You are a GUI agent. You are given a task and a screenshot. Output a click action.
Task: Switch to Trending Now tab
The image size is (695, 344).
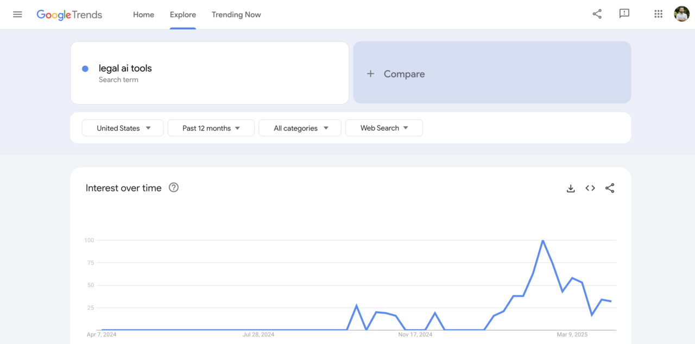click(236, 15)
